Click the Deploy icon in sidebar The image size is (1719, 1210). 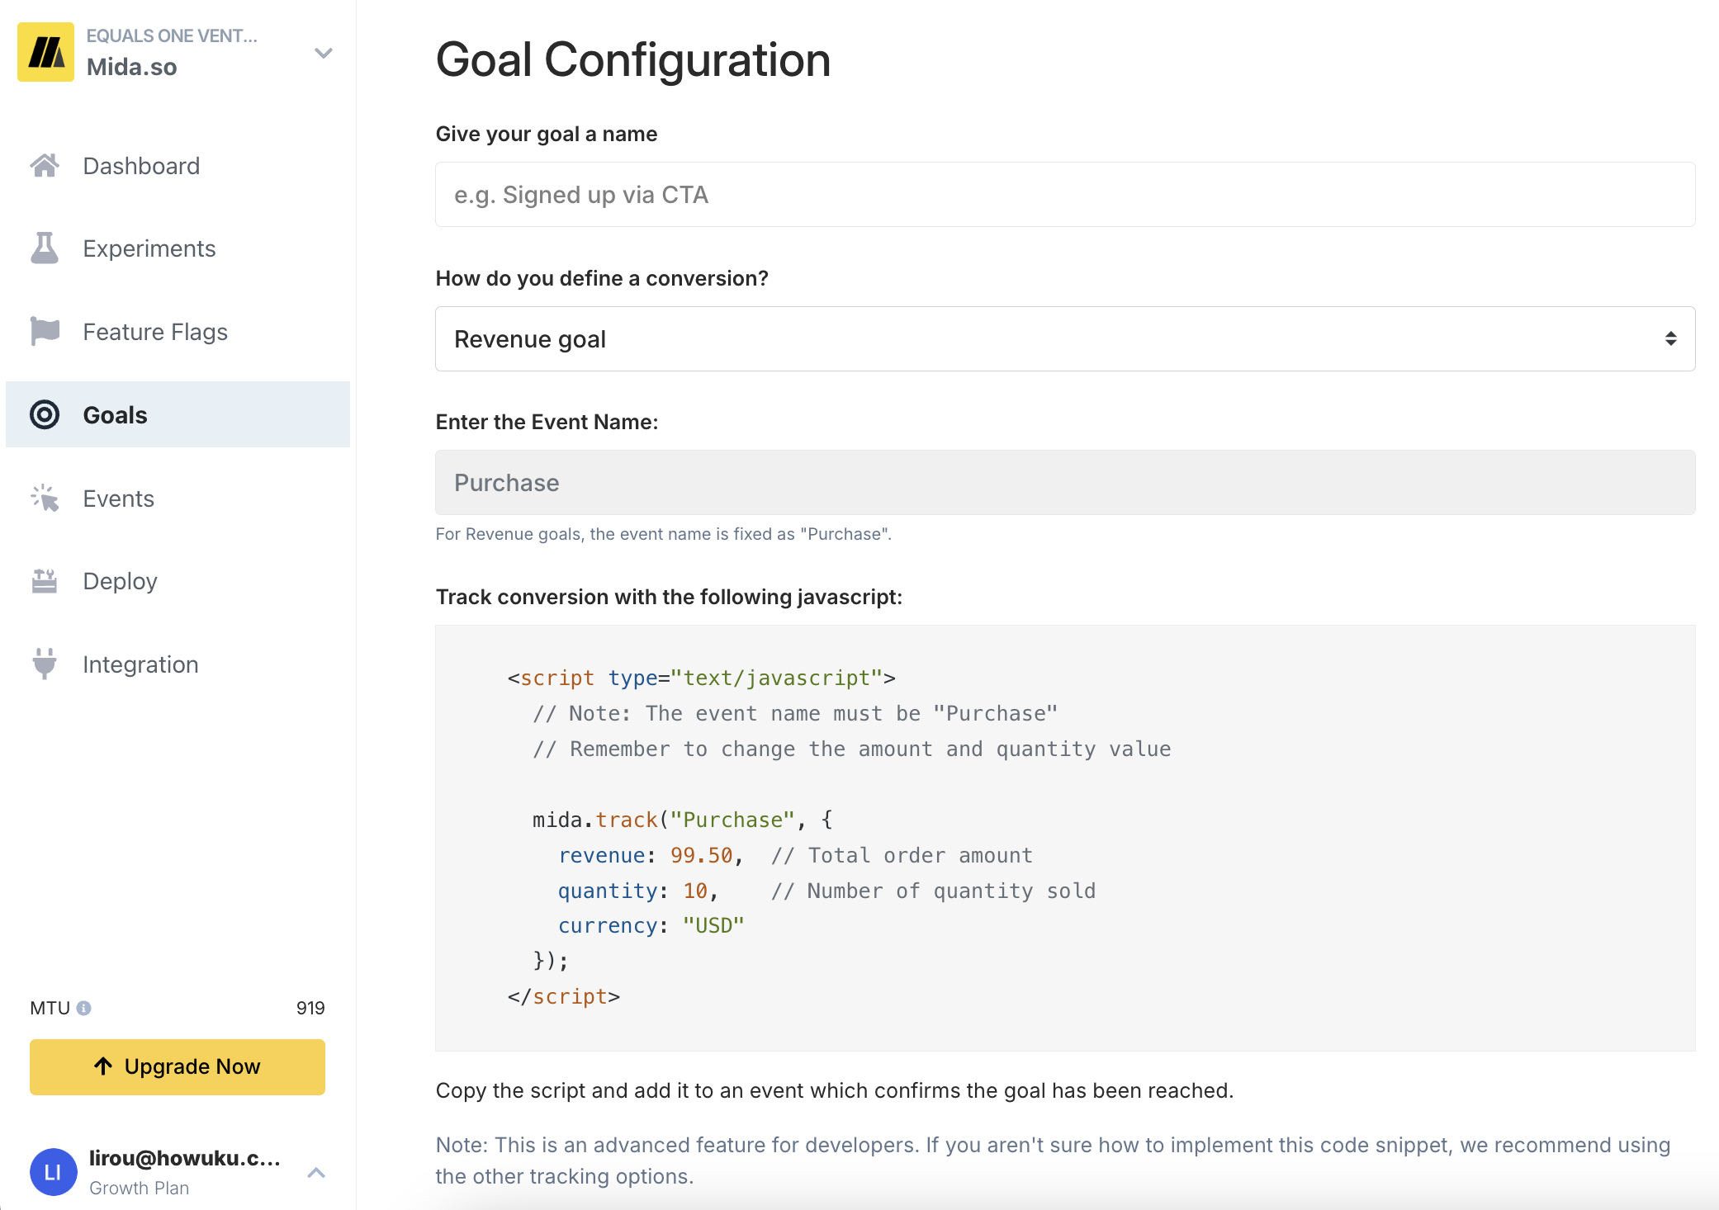coord(45,581)
